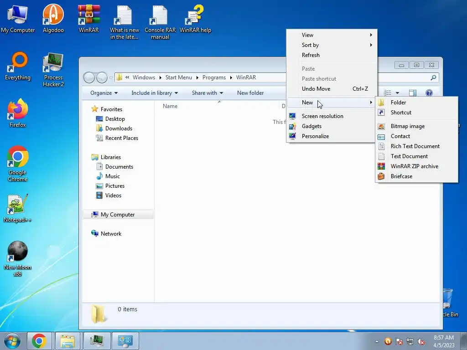This screenshot has height=350, width=467.
Task: Click the New folder toolbar button
Action: [x=250, y=93]
